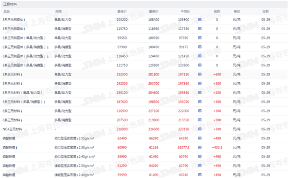Open chart icon for average price 197850
288x178 pixels.
tap(200, 83)
